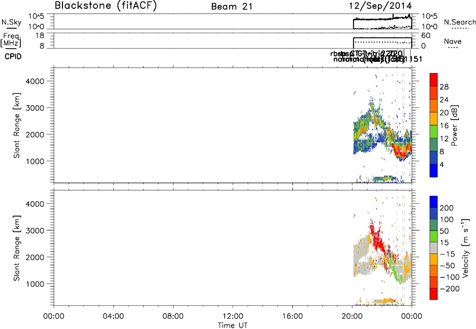Click the red negative-velocity streak in the velocity panel
476x329 pixels.
point(378,239)
